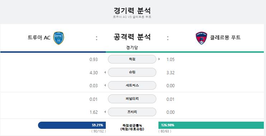Click the green 126.98% success rate bar
The height and width of the screenshot is (136, 266).
click(211, 125)
